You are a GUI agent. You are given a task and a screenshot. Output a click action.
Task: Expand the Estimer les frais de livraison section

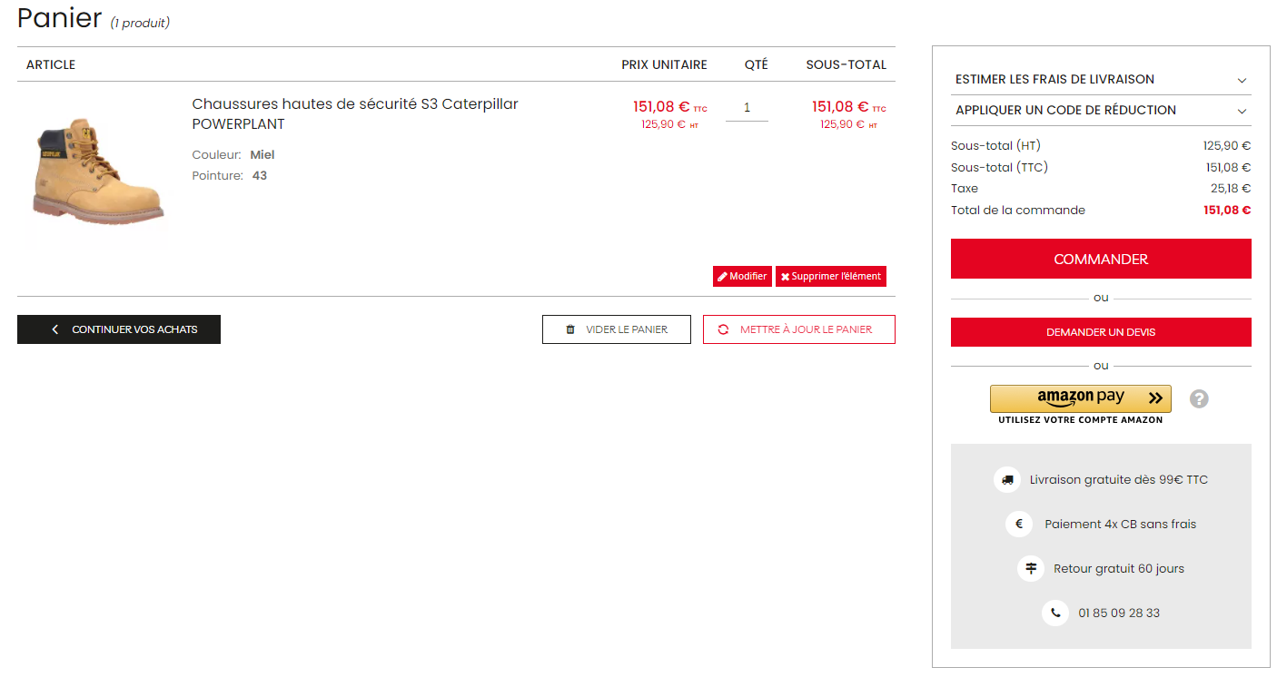[1101, 79]
